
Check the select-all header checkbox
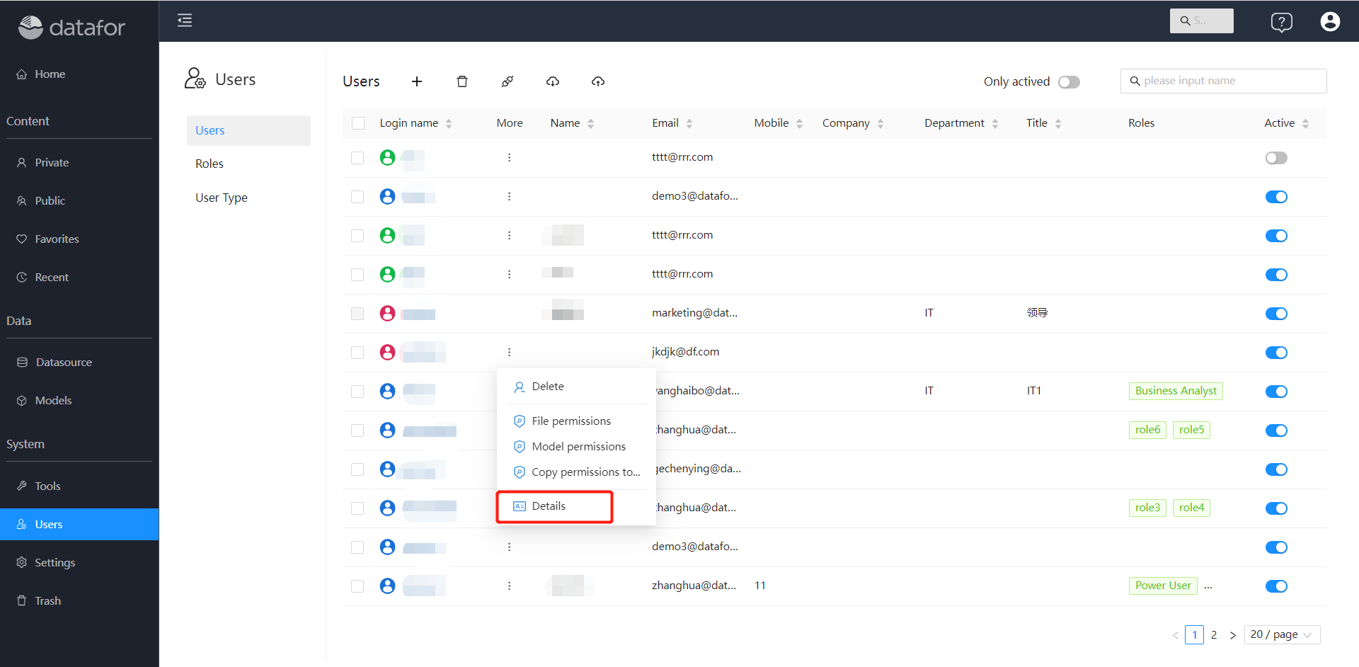pos(358,123)
